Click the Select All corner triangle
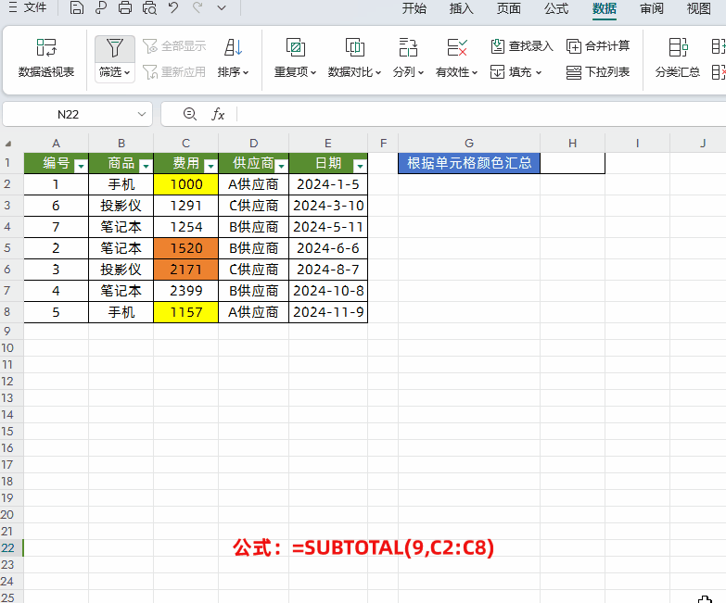This screenshot has height=603, width=726. (x=8, y=144)
